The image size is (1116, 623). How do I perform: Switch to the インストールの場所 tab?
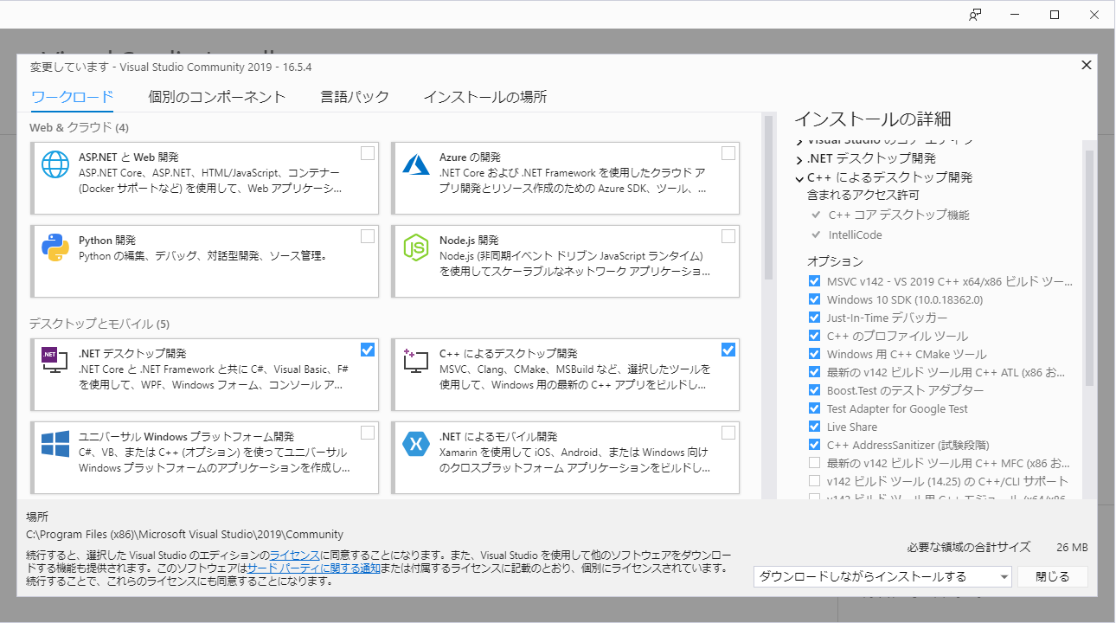485,97
